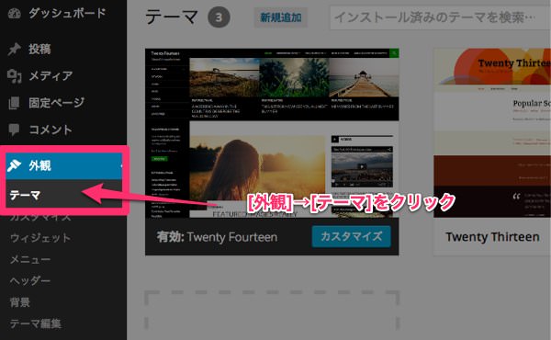Click the 有効: Twenty Fourteen label
551x340 pixels.
217,237
